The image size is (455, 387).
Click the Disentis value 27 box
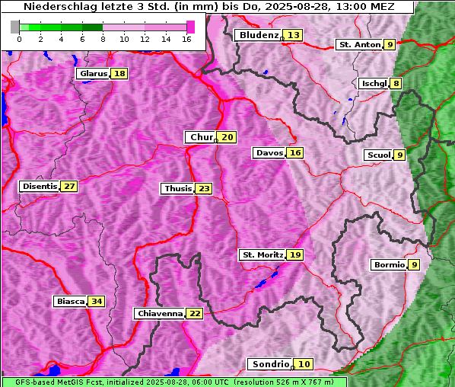(x=69, y=186)
